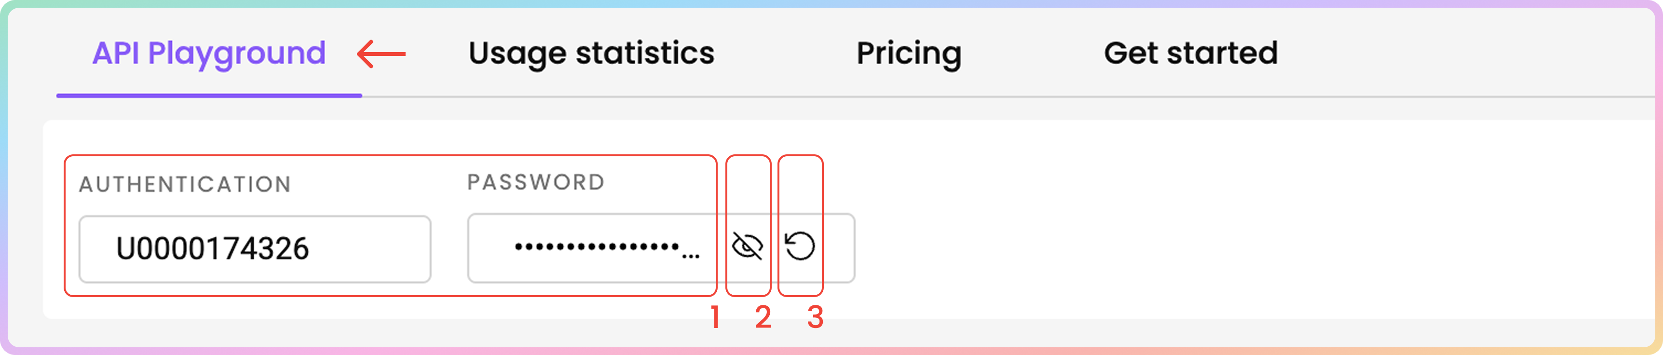Focus the authentication field showing U0000174326
Image resolution: width=1663 pixels, height=355 pixels.
click(x=255, y=249)
